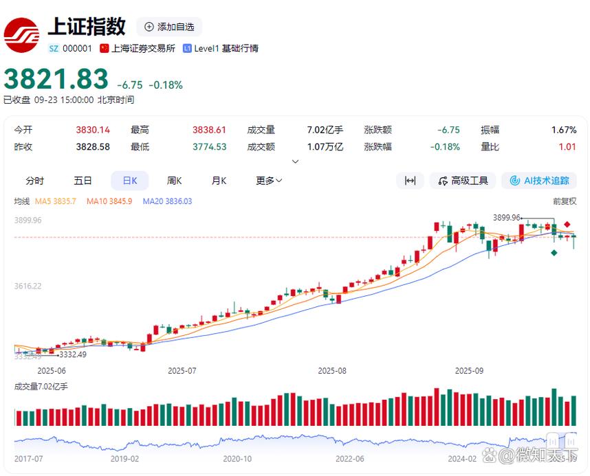Click the SZ market code badge

54,49
